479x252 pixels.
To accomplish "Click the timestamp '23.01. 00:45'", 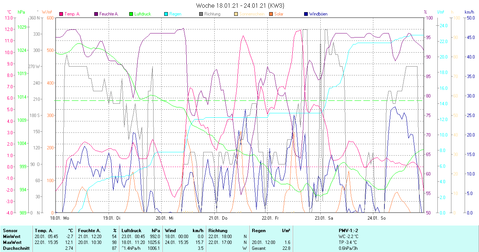I will pyautogui.click(x=134, y=237).
